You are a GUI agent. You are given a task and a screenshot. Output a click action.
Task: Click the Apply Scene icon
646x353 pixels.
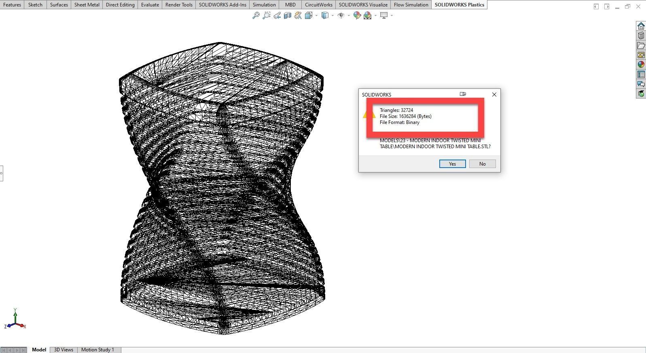tap(367, 15)
